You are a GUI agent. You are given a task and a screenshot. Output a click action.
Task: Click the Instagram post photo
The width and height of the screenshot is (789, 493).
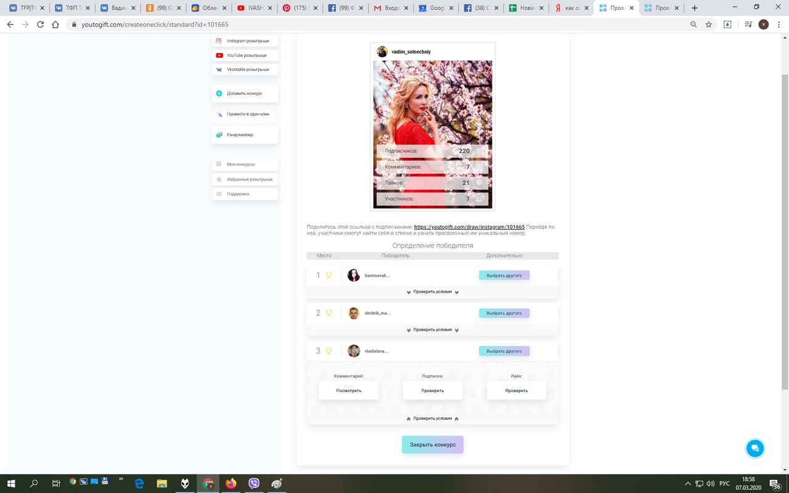click(433, 134)
